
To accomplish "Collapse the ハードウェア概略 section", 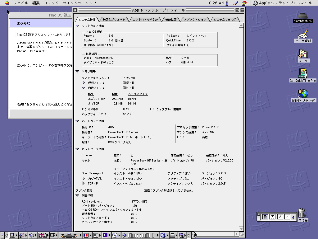I will (x=77, y=121).
